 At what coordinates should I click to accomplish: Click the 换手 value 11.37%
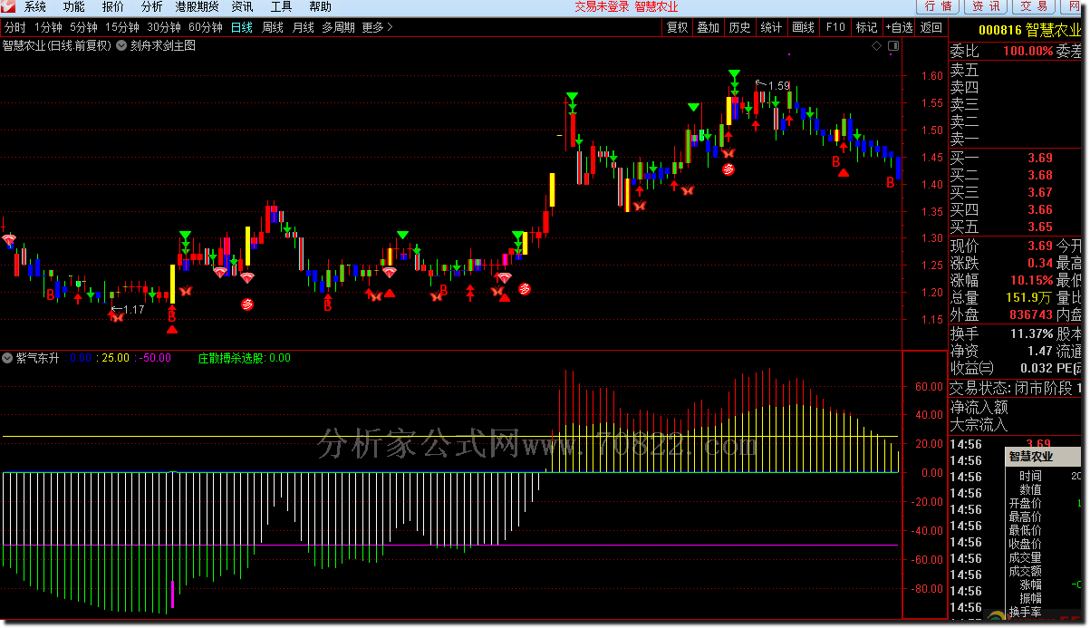pos(1033,333)
